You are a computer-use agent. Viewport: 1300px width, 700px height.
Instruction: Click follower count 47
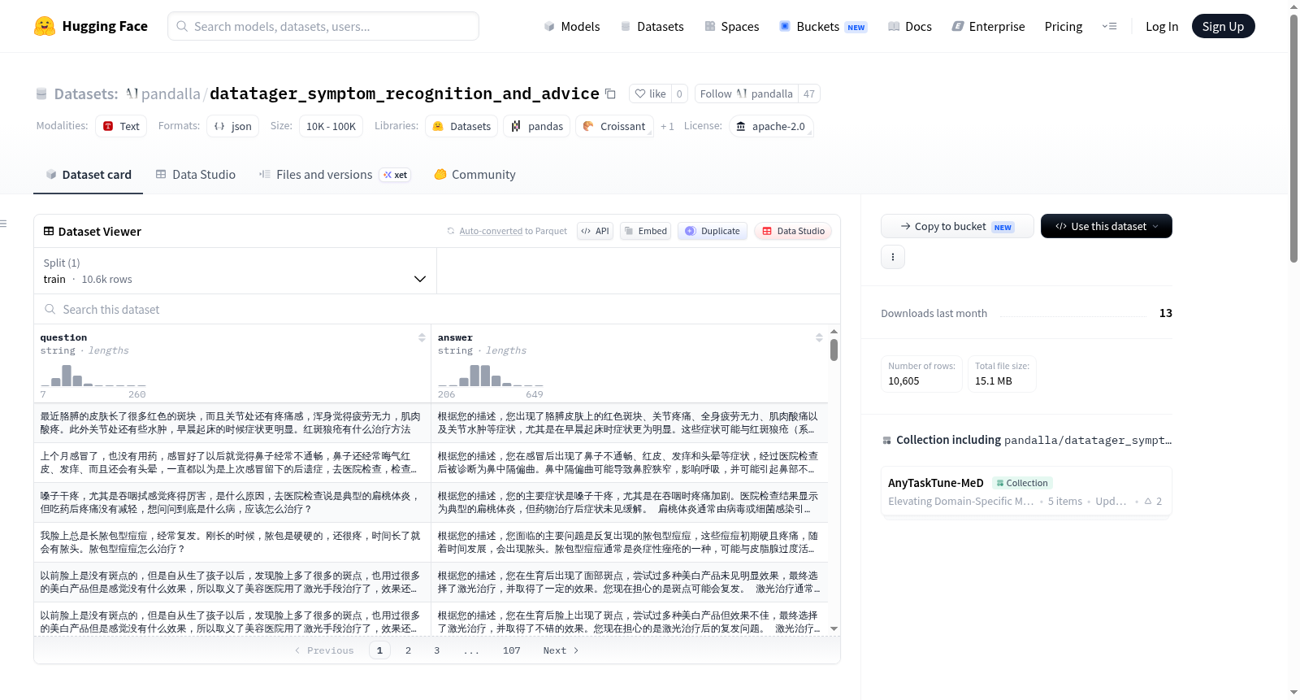[x=809, y=93]
